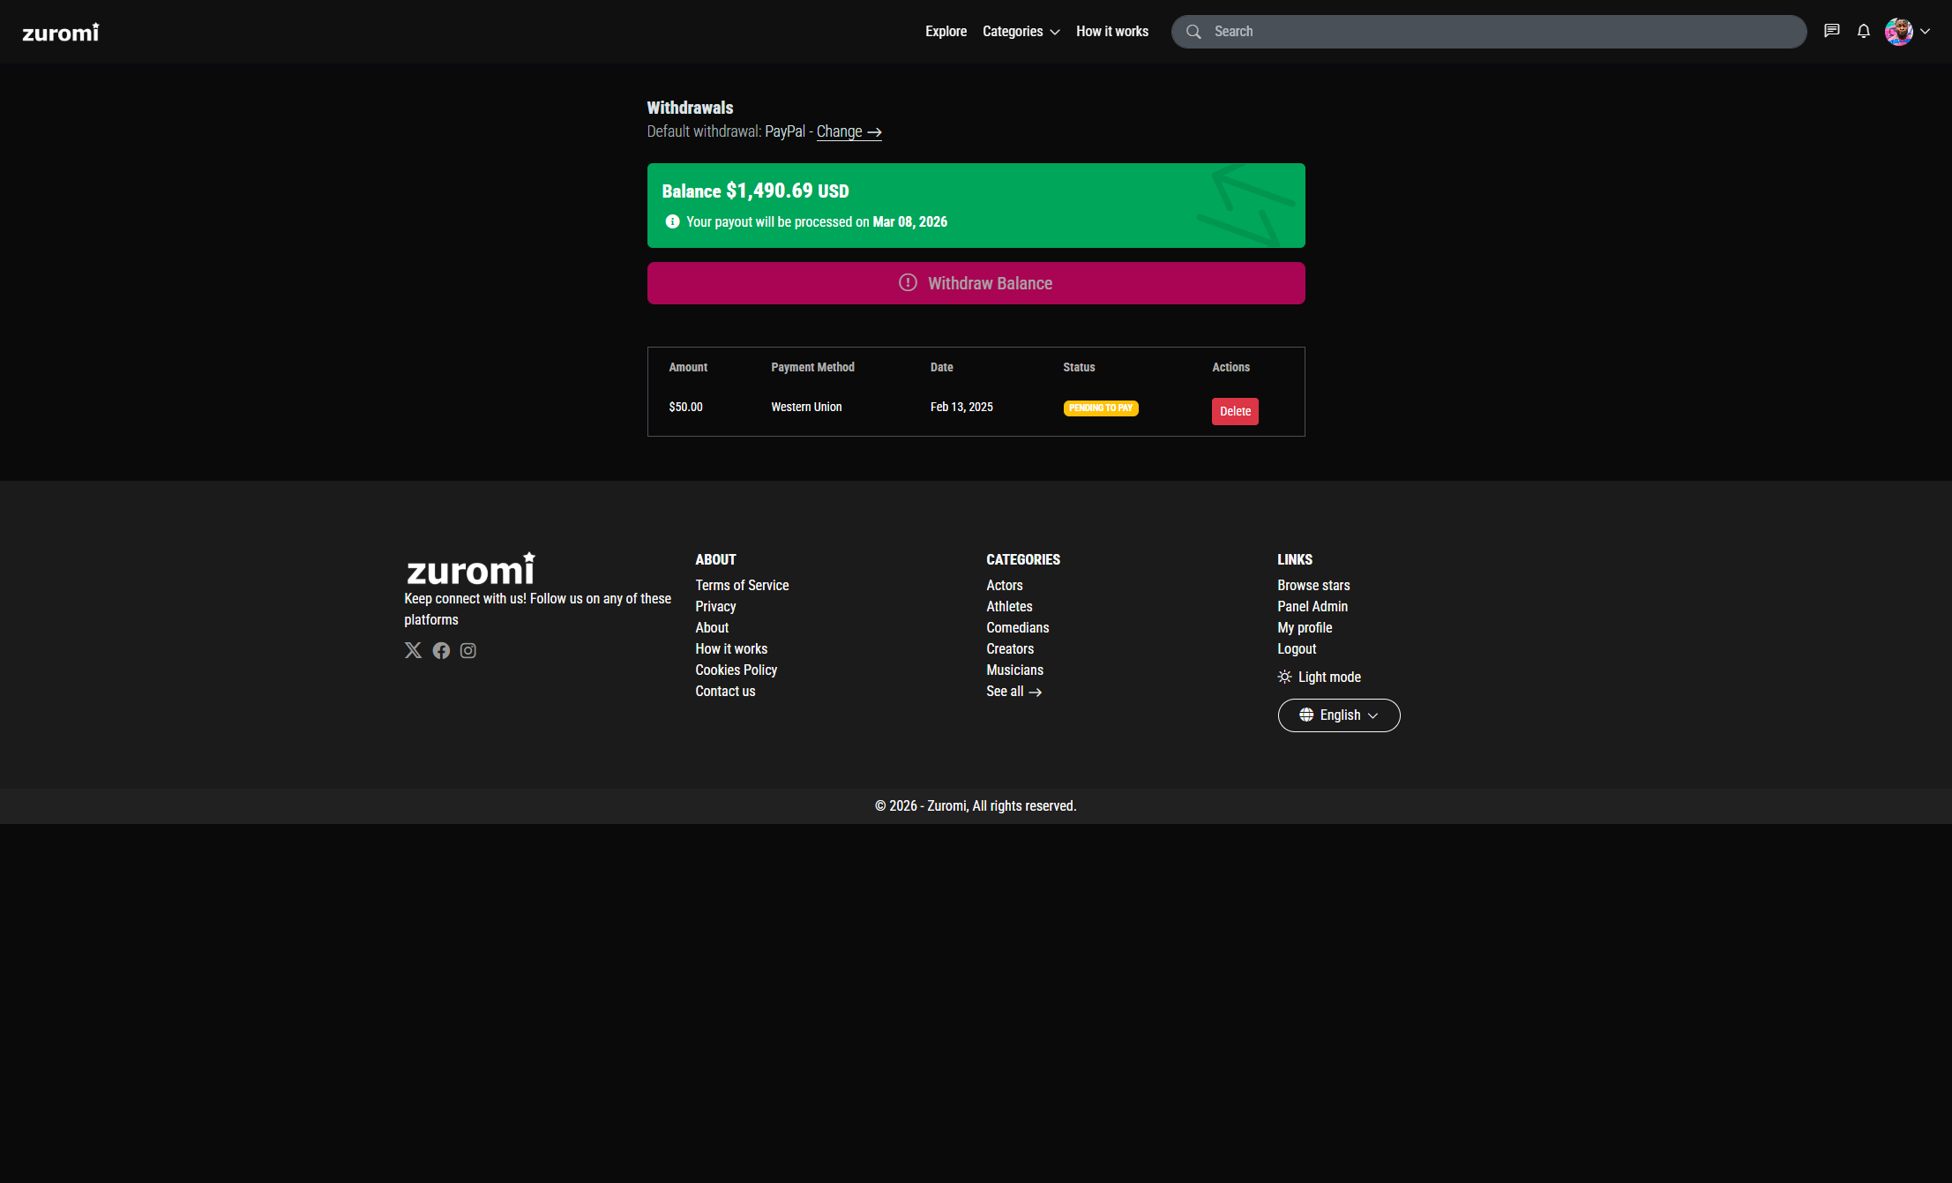1952x1183 pixels.
Task: Delete the $50.00 Western Union withdrawal
Action: (x=1234, y=411)
